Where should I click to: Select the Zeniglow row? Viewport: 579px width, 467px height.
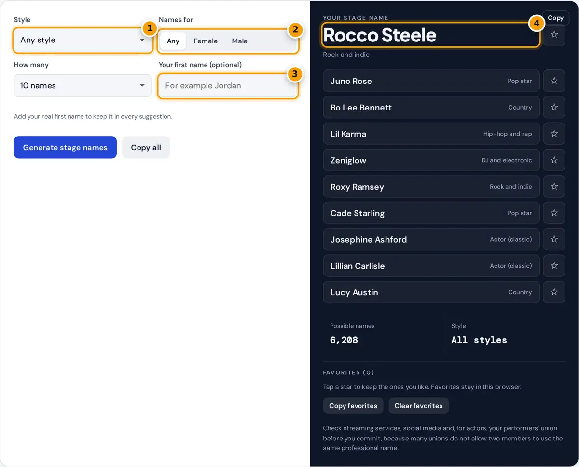coord(431,160)
